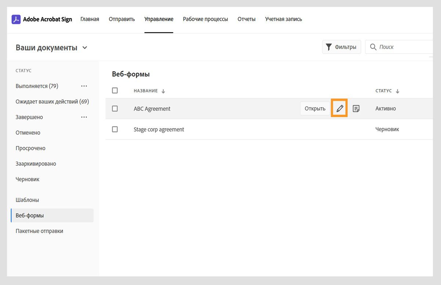Select Пакетные отправки in the sidebar

tap(39, 231)
